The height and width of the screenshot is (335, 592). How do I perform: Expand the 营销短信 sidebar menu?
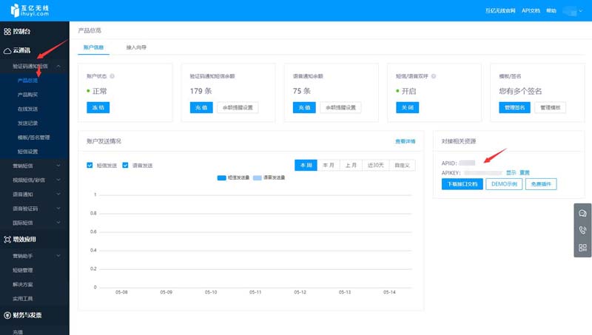pyautogui.click(x=58, y=166)
